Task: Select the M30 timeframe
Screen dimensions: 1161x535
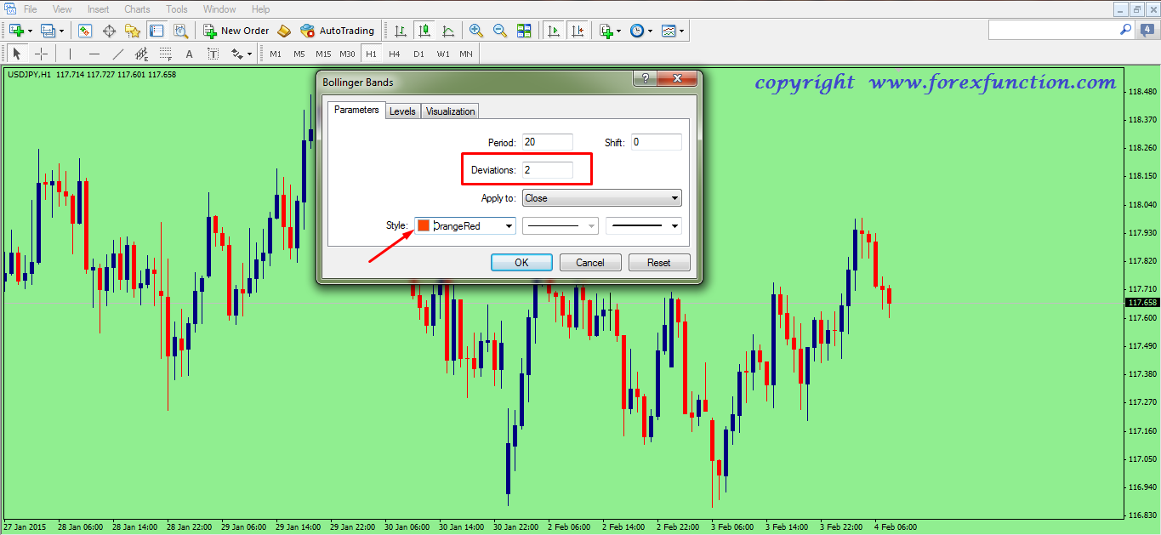Action: (347, 54)
